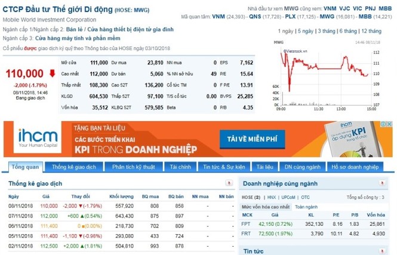
Task: Open the Phân tích kỹ thuật tab
Action: (x=134, y=167)
